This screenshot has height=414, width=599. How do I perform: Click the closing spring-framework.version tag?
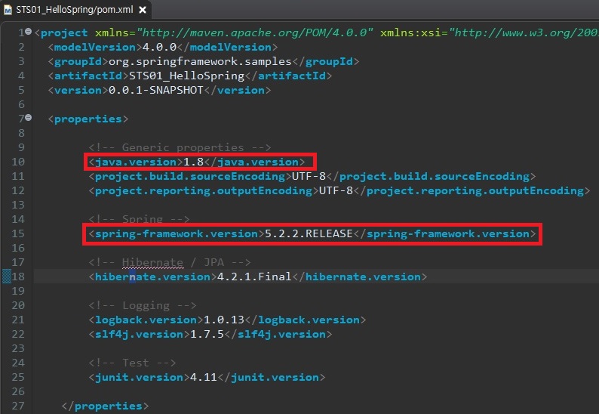click(x=444, y=233)
